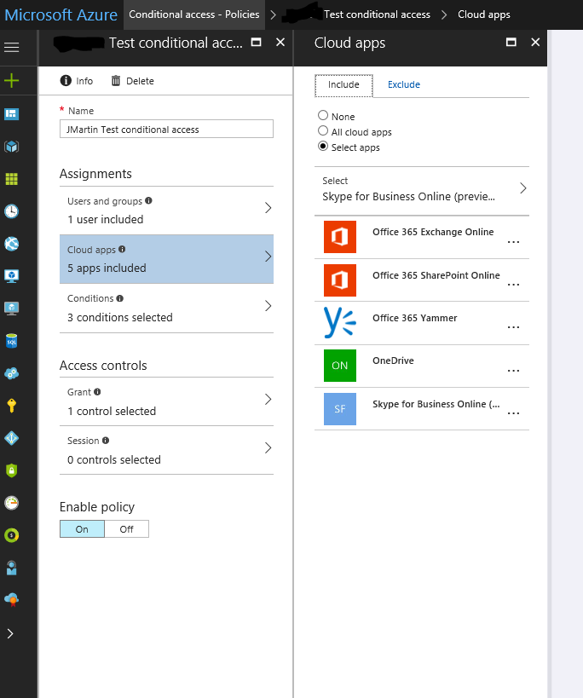The image size is (583, 698).
Task: Choose the Select apps radio button
Action: coord(323,146)
